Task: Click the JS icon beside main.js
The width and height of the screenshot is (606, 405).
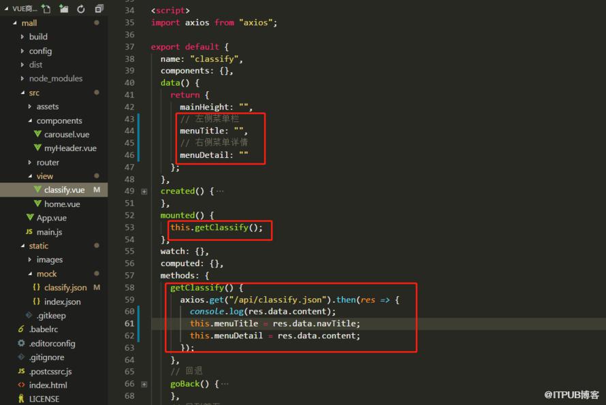Action: click(x=29, y=231)
